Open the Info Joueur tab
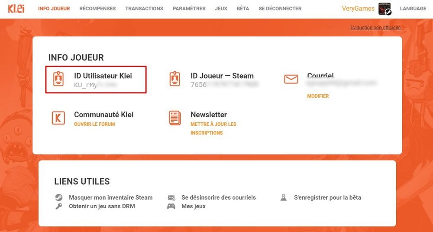Screen dimensions: 433x232 54,9
